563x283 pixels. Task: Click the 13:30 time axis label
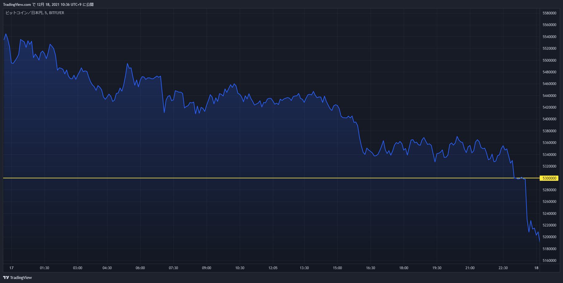(304, 268)
